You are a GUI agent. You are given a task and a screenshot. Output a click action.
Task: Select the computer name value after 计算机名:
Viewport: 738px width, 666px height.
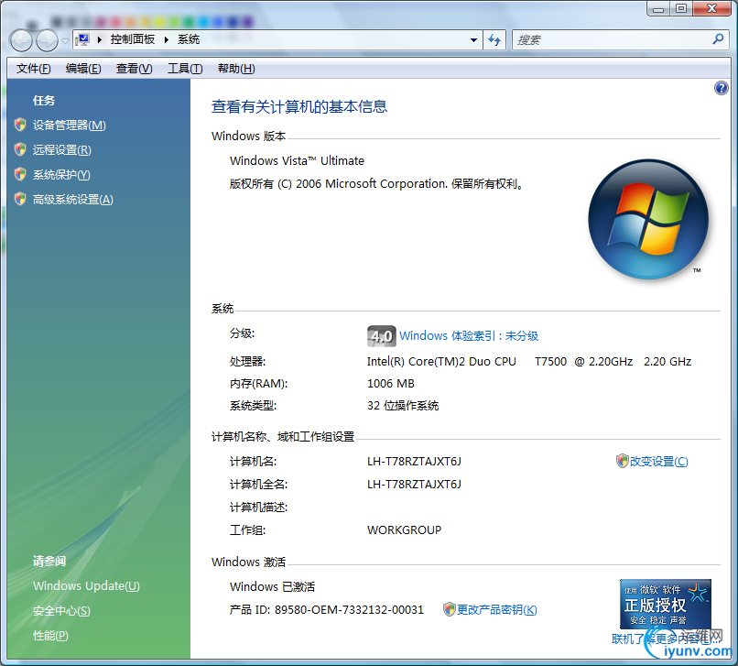414,462
